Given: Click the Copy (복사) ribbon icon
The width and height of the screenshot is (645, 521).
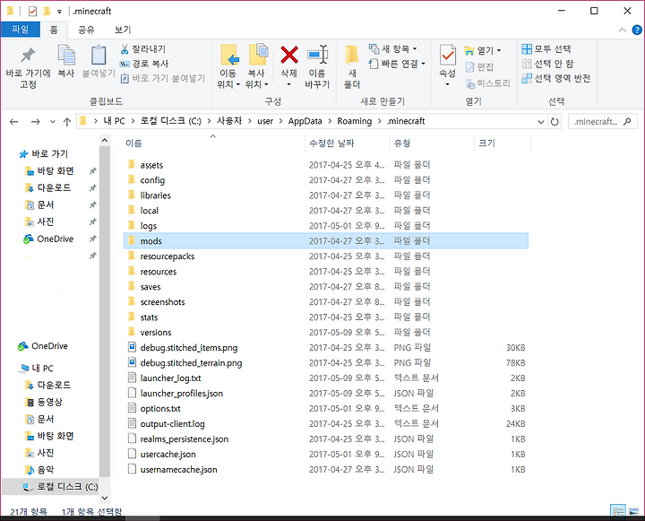Looking at the screenshot, I should tap(65, 56).
